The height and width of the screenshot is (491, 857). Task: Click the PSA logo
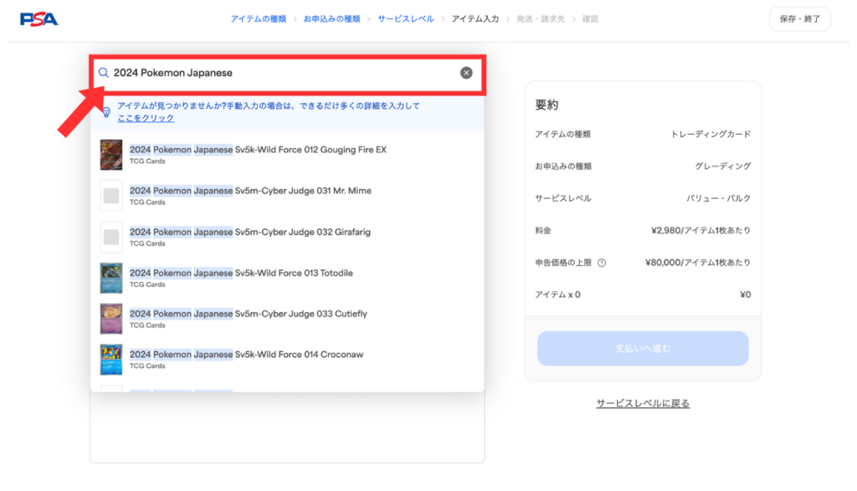[38, 19]
